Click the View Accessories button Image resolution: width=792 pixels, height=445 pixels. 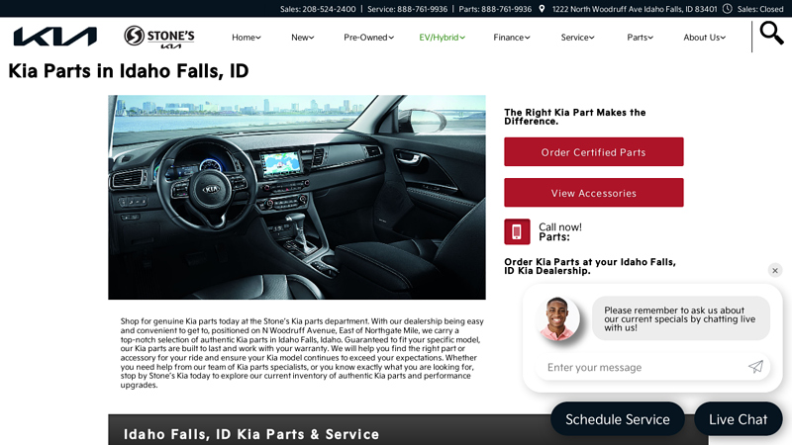(593, 193)
